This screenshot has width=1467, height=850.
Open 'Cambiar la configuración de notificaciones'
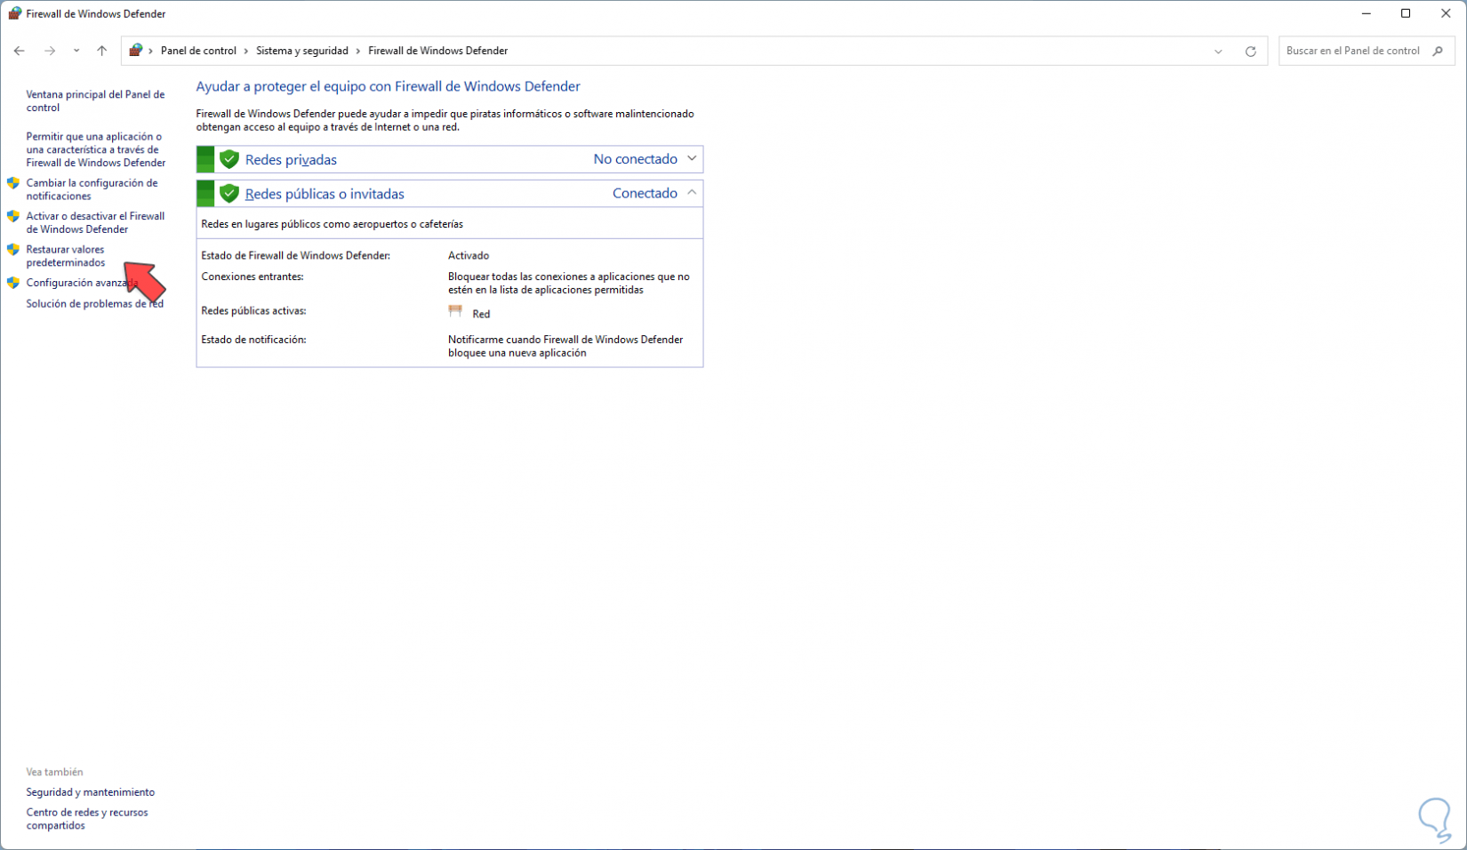92,189
